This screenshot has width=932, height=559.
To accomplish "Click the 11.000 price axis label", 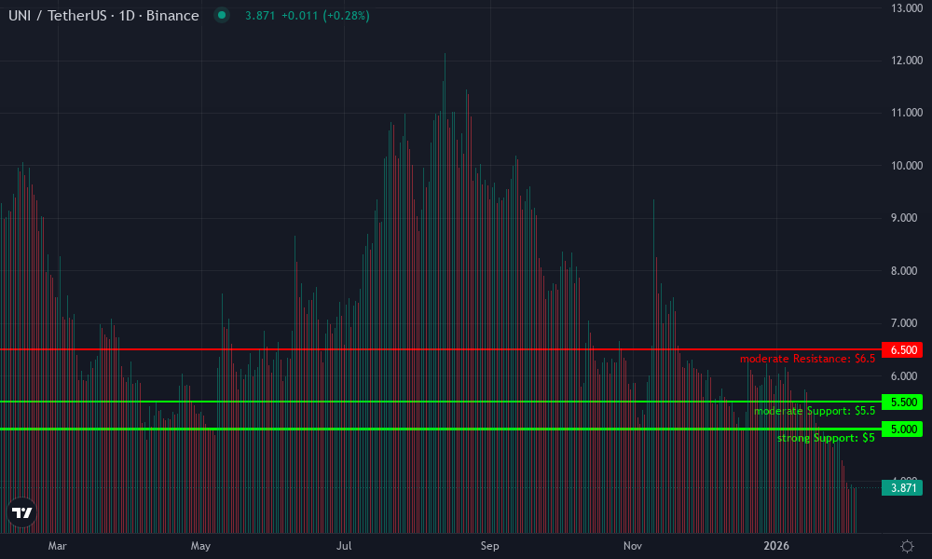I will (907, 113).
